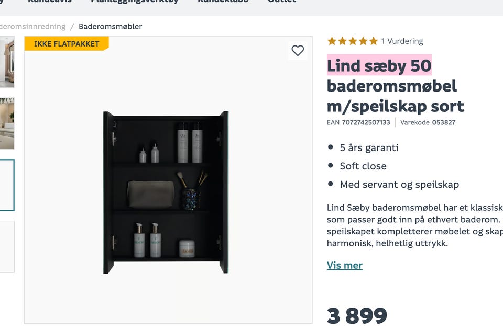
Task: Expand description with Vis mer
Action: pyautogui.click(x=344, y=265)
